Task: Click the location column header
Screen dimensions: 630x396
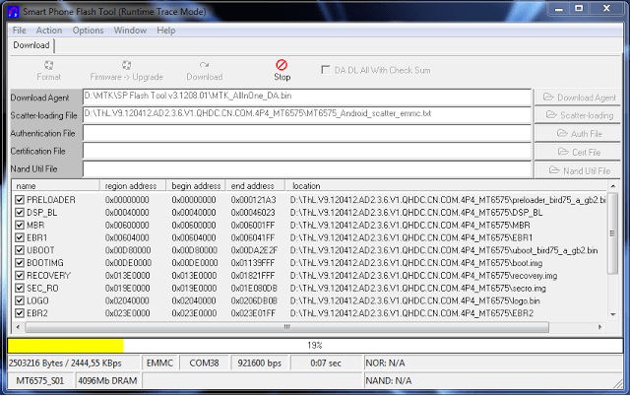Action: pyautogui.click(x=446, y=186)
